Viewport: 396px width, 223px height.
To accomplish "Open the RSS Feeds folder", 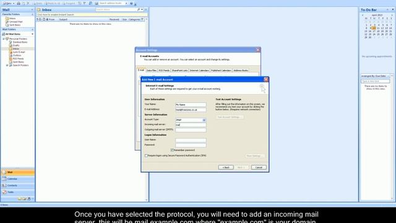I will (18, 59).
